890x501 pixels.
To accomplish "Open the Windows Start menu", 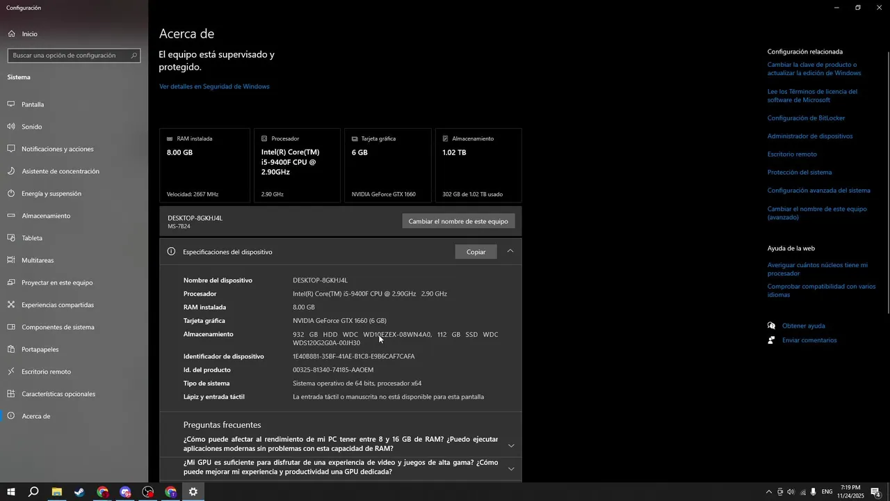I will (x=11, y=492).
